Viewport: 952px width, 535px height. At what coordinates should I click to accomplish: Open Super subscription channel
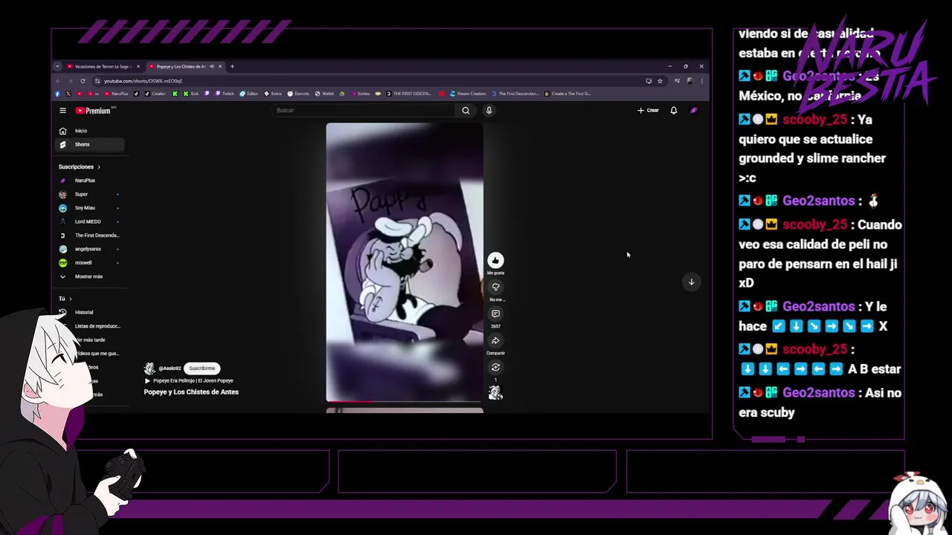click(x=90, y=194)
